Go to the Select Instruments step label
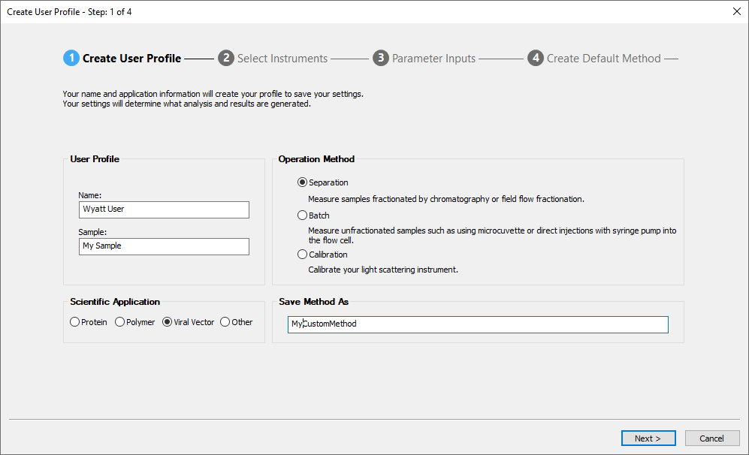 tap(282, 59)
